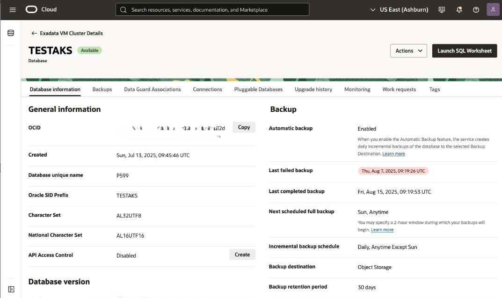Create API Access Control

242,254
